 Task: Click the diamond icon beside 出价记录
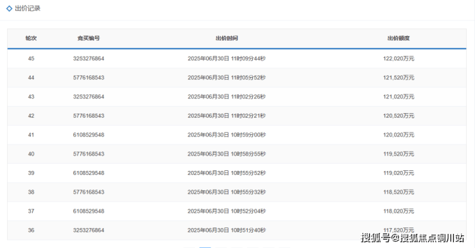10,8
